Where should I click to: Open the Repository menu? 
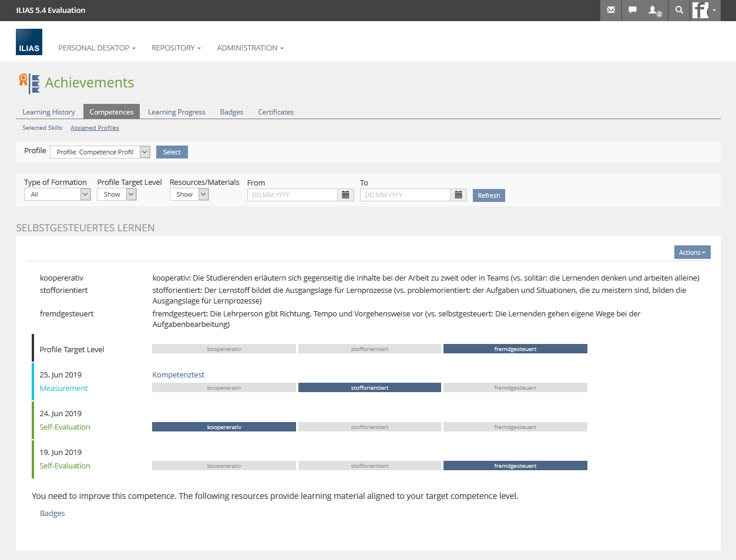click(176, 48)
